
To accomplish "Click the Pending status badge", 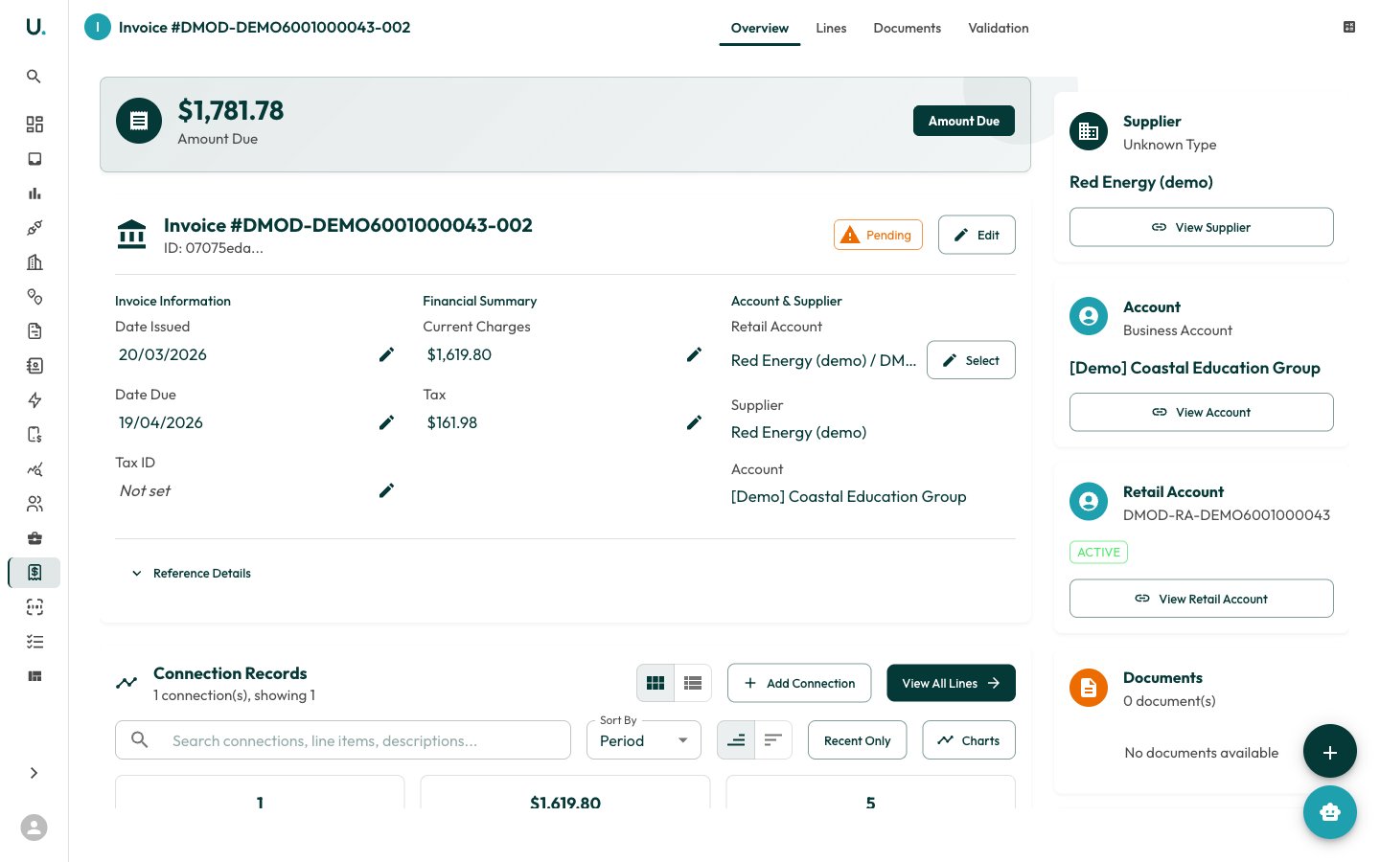I will pos(878,235).
